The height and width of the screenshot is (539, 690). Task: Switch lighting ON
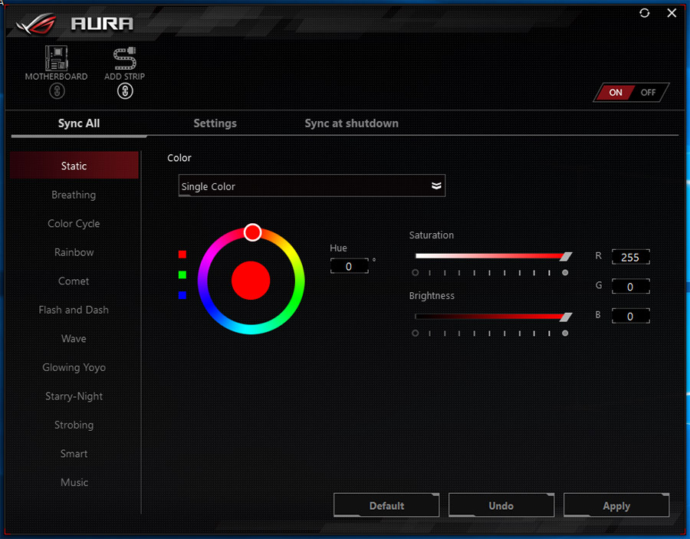click(x=615, y=93)
